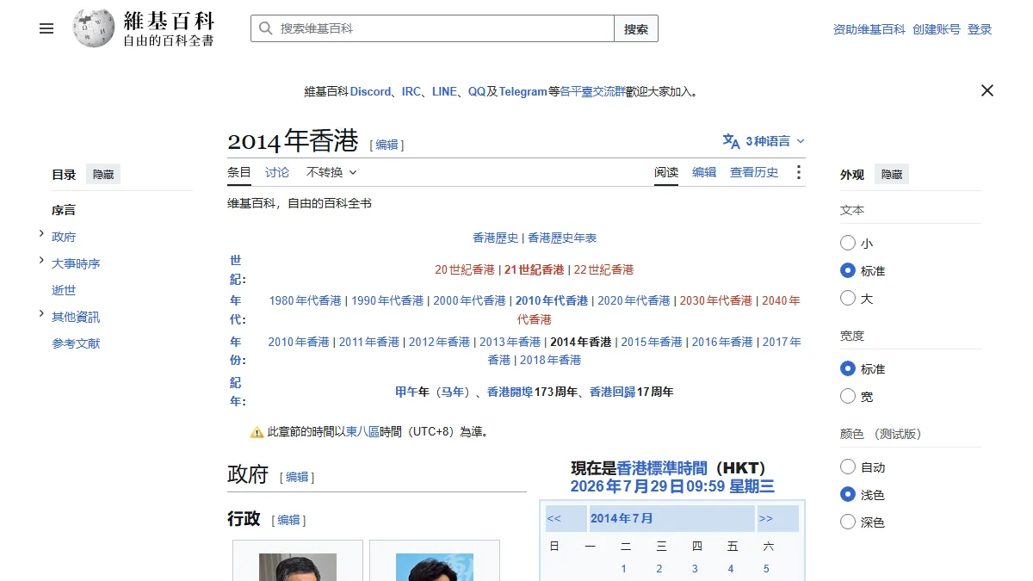Select light color mode 浅色
This screenshot has width=1033, height=581.
tap(848, 494)
